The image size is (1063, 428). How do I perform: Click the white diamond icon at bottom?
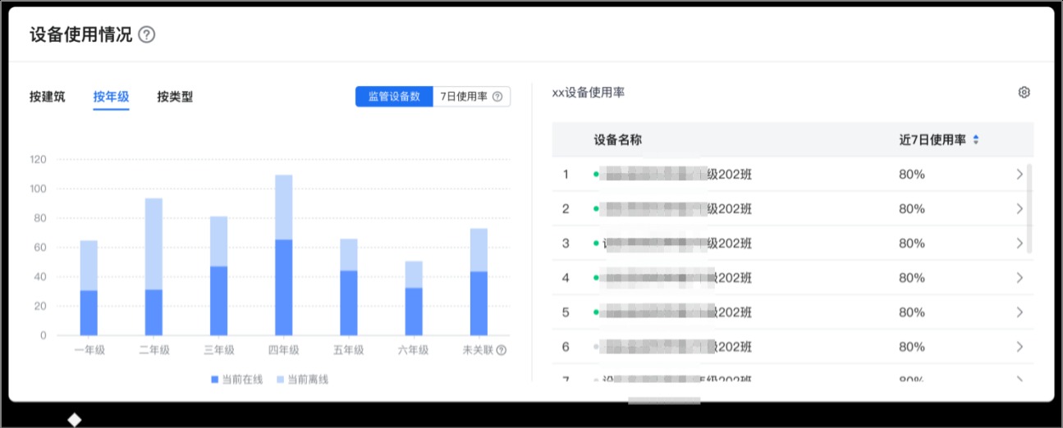75,420
